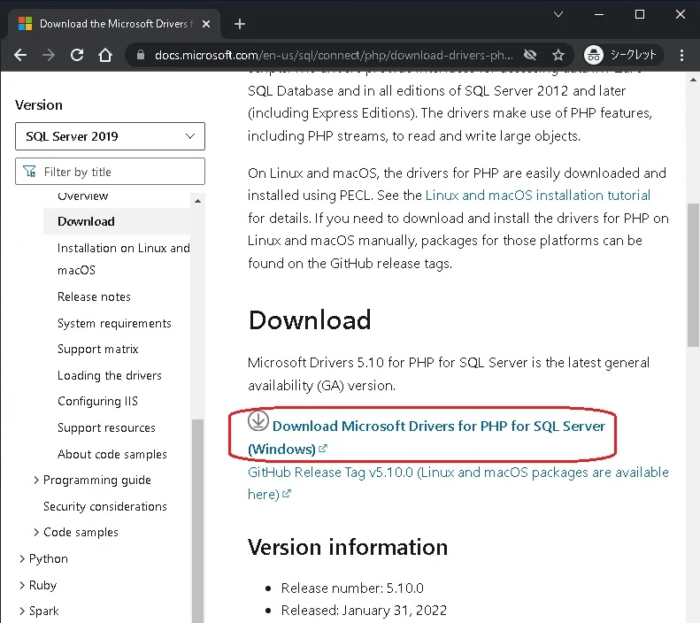
Task: Close the Download the Microsoft Drivers tab
Action: (206, 24)
